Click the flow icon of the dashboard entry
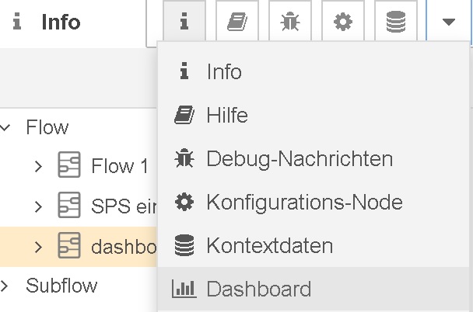This screenshot has height=312, width=473. coord(69,247)
